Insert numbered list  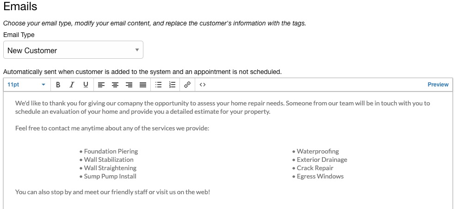click(172, 85)
